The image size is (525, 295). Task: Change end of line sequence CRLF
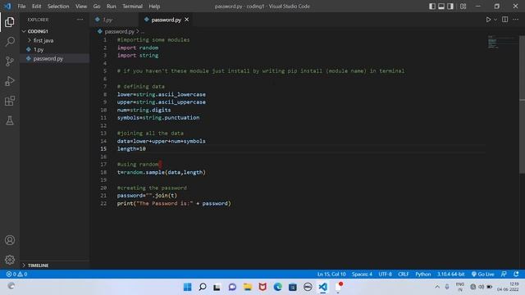tap(404, 275)
